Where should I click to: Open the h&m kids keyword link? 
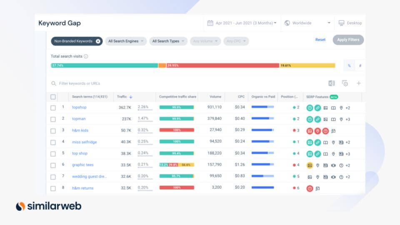pyautogui.click(x=80, y=130)
